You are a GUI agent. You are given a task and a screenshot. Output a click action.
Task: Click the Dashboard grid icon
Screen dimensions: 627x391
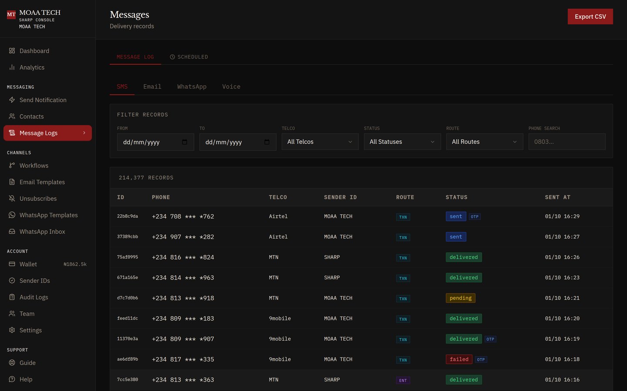12,51
